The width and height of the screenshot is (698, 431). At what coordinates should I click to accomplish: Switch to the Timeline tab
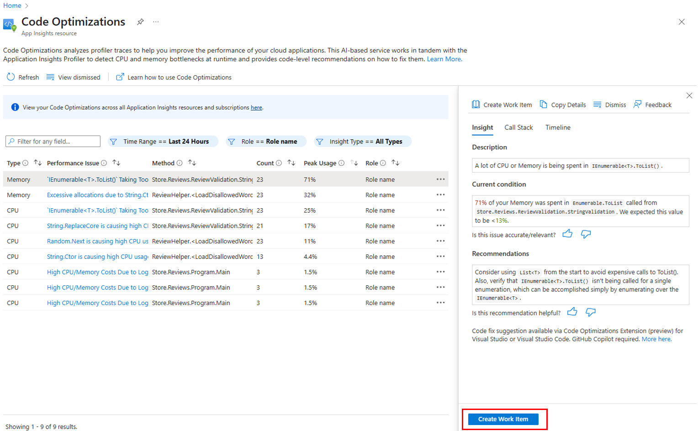557,127
